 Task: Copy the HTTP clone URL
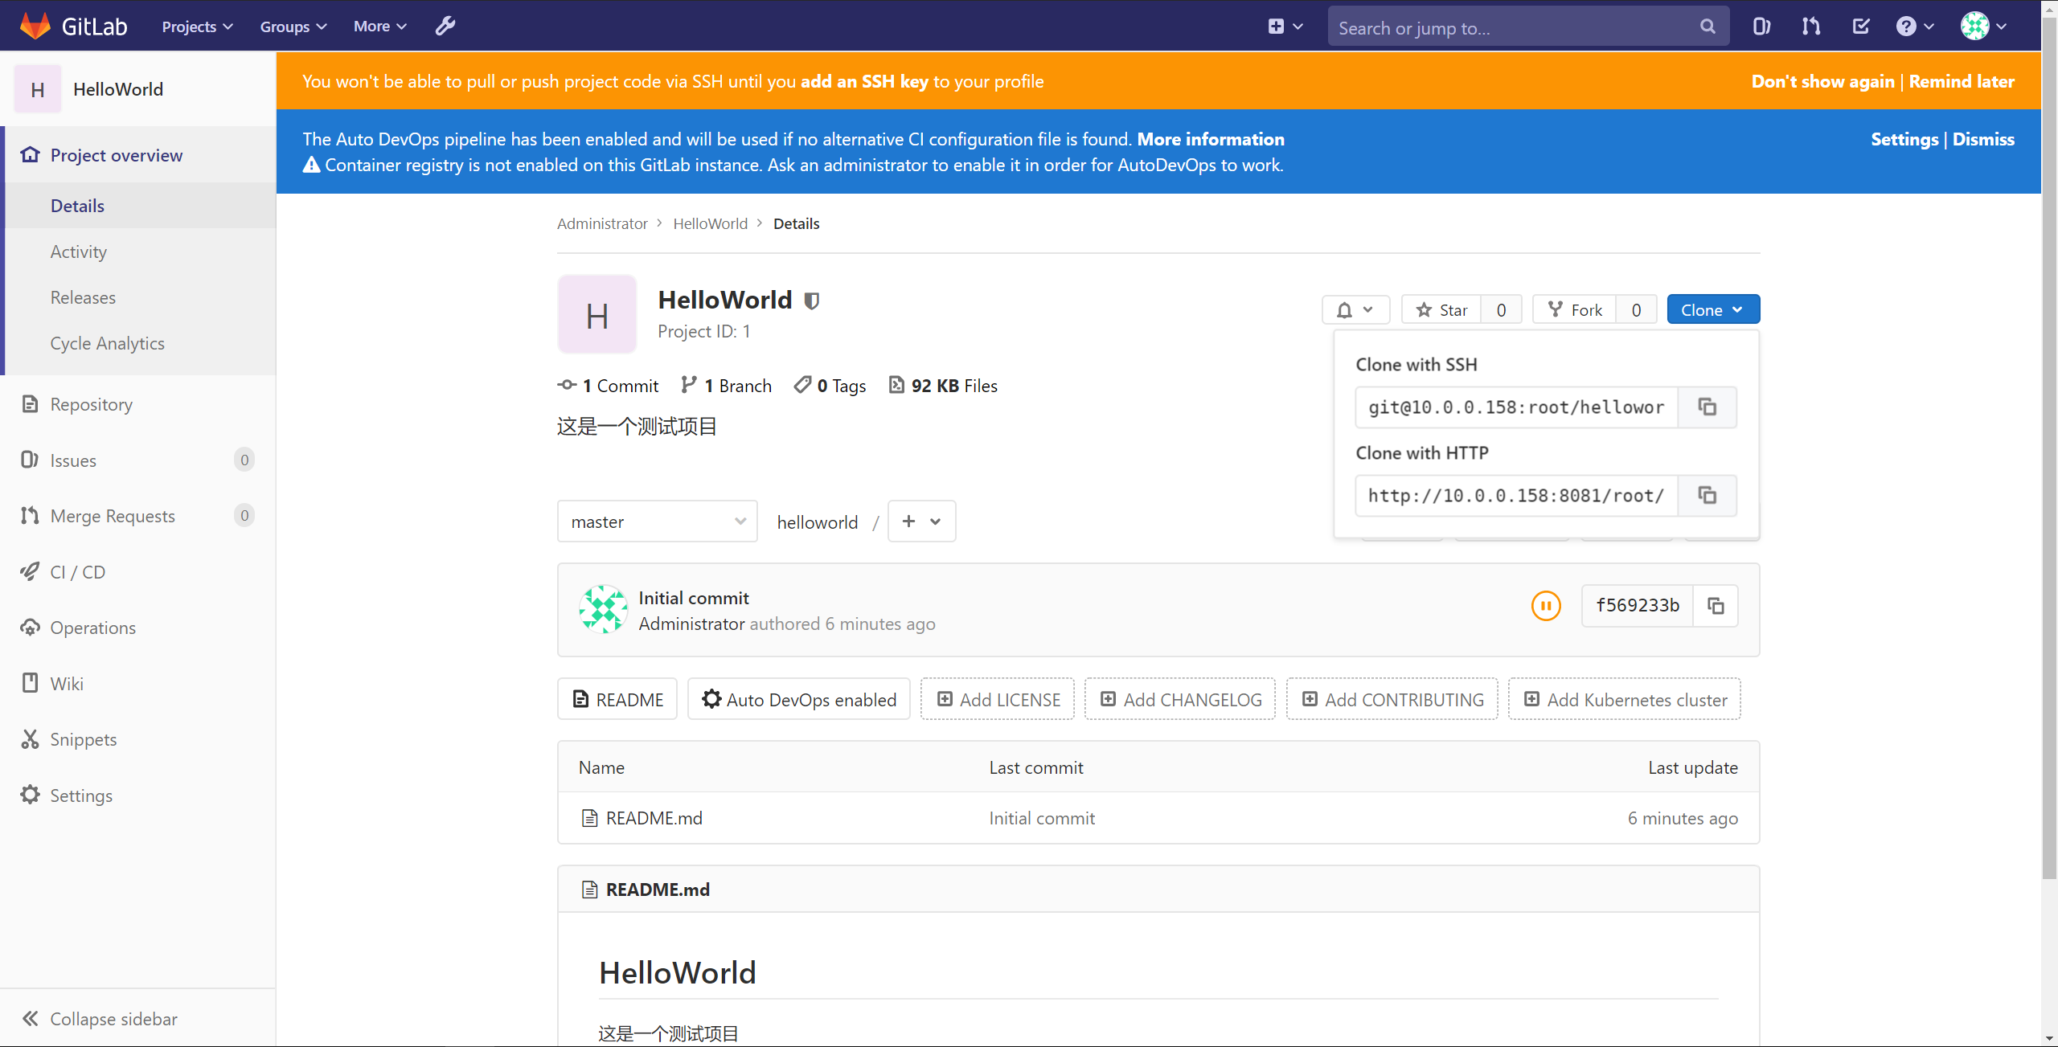[1707, 495]
